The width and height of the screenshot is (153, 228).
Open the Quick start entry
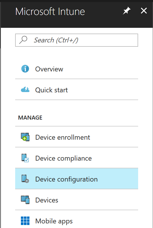(x=77, y=89)
